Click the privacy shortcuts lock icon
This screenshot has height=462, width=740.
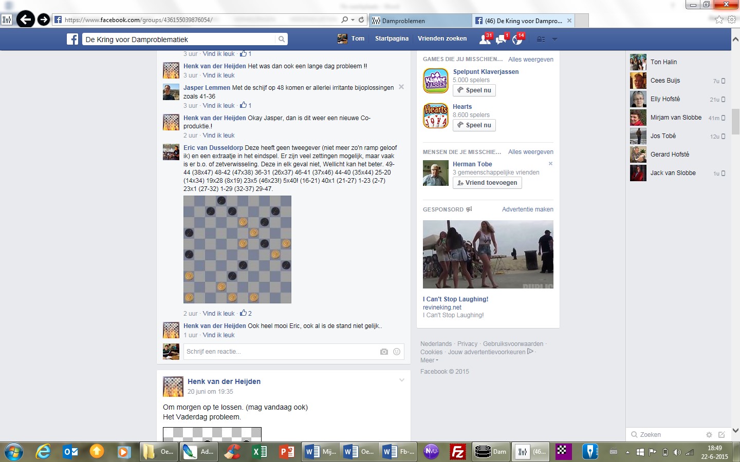[x=541, y=40]
